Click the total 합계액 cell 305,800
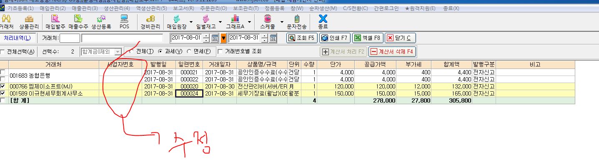 [x=451, y=100]
